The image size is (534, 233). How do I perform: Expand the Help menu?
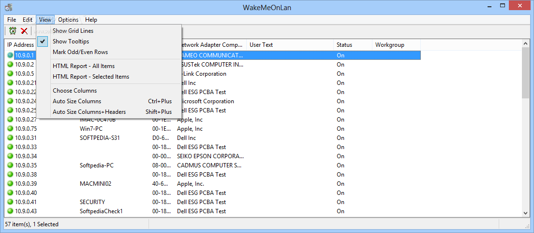point(91,20)
